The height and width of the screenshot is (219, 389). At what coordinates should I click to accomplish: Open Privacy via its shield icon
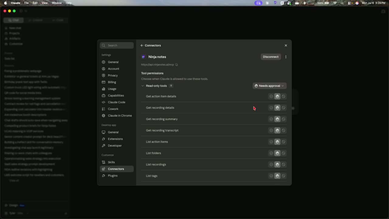pyautogui.click(x=104, y=75)
